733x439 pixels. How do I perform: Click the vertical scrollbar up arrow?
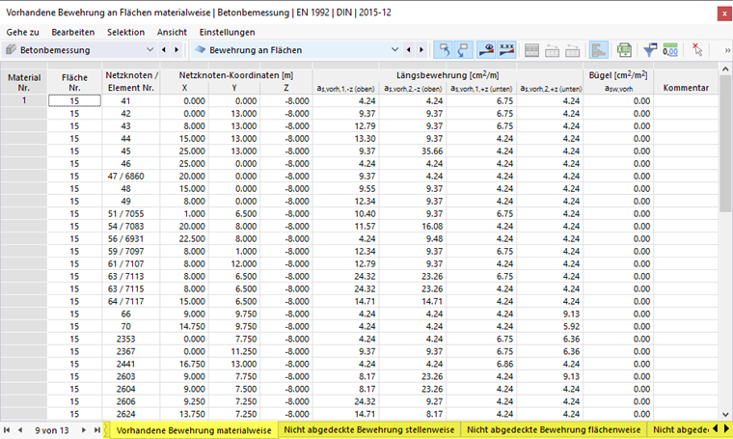725,69
